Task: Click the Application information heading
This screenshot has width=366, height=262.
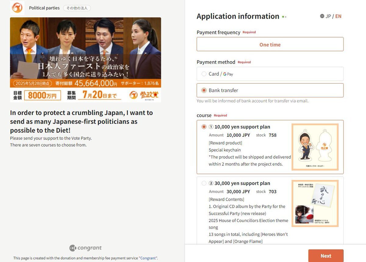Action: (x=238, y=16)
